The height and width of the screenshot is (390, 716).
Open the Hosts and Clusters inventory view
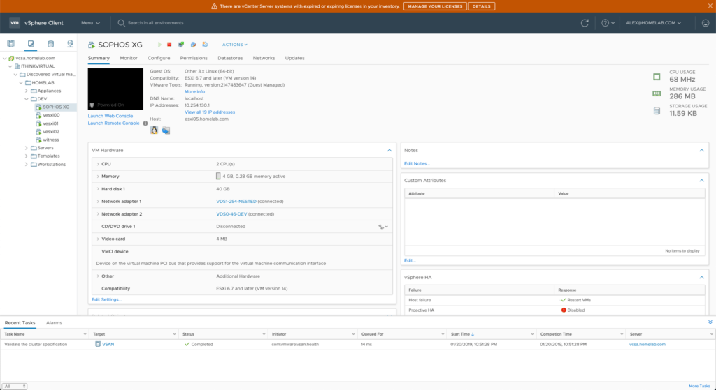(10, 44)
